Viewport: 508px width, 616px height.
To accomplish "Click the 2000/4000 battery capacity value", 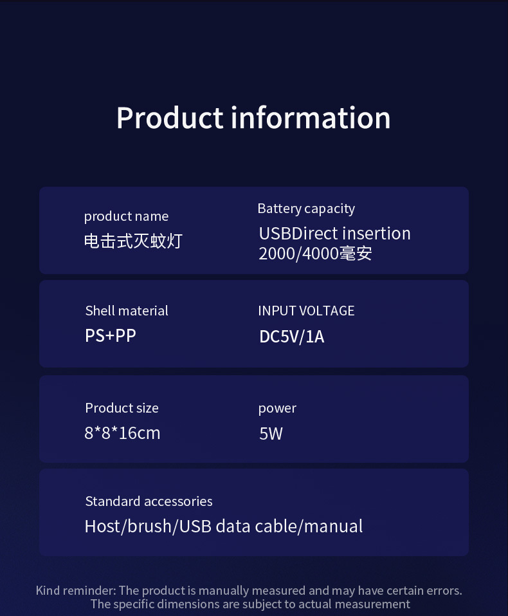I will click(315, 254).
